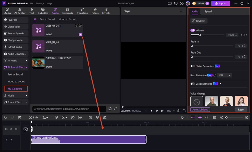Image resolution: width=252 pixels, height=152 pixels.
Task: Select the Video to Sound filter tab
Action: click(67, 19)
